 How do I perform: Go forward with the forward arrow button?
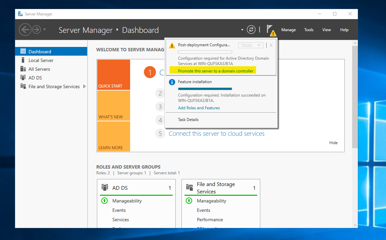(x=37, y=30)
